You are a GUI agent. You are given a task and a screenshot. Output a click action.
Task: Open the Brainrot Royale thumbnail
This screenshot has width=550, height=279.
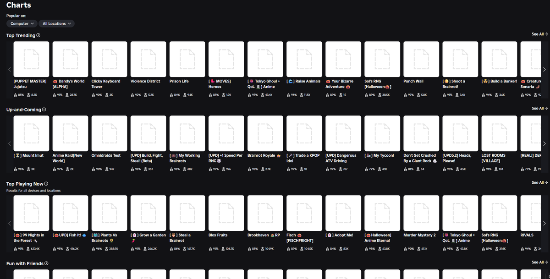tap(265, 133)
